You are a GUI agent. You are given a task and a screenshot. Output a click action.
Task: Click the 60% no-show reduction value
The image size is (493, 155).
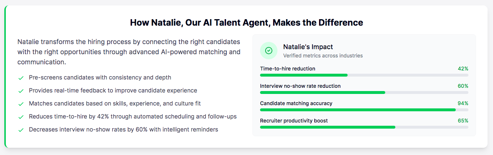tap(463, 86)
